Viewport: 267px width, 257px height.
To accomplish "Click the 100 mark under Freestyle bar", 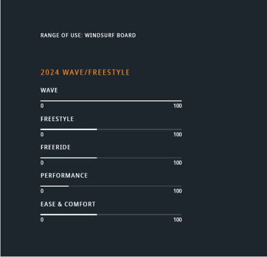I will click(178, 134).
